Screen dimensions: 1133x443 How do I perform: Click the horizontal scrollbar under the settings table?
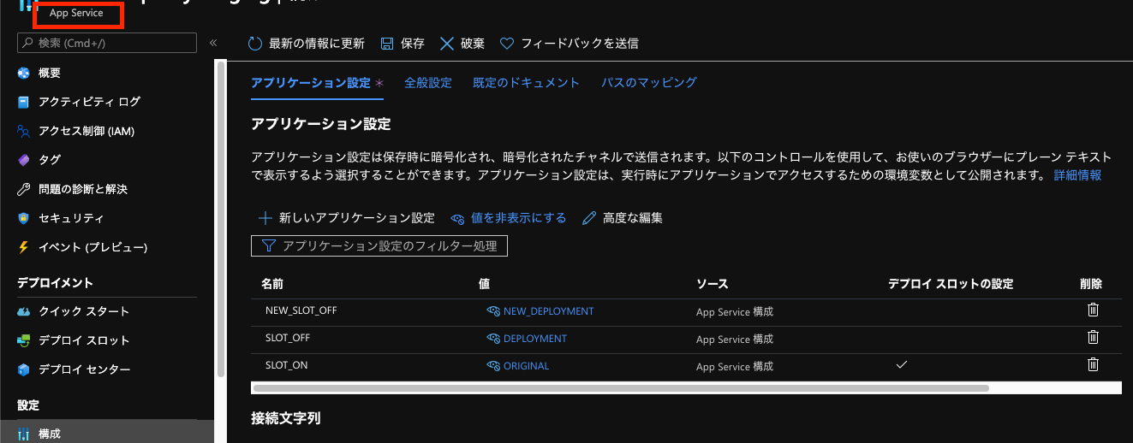pyautogui.click(x=620, y=387)
